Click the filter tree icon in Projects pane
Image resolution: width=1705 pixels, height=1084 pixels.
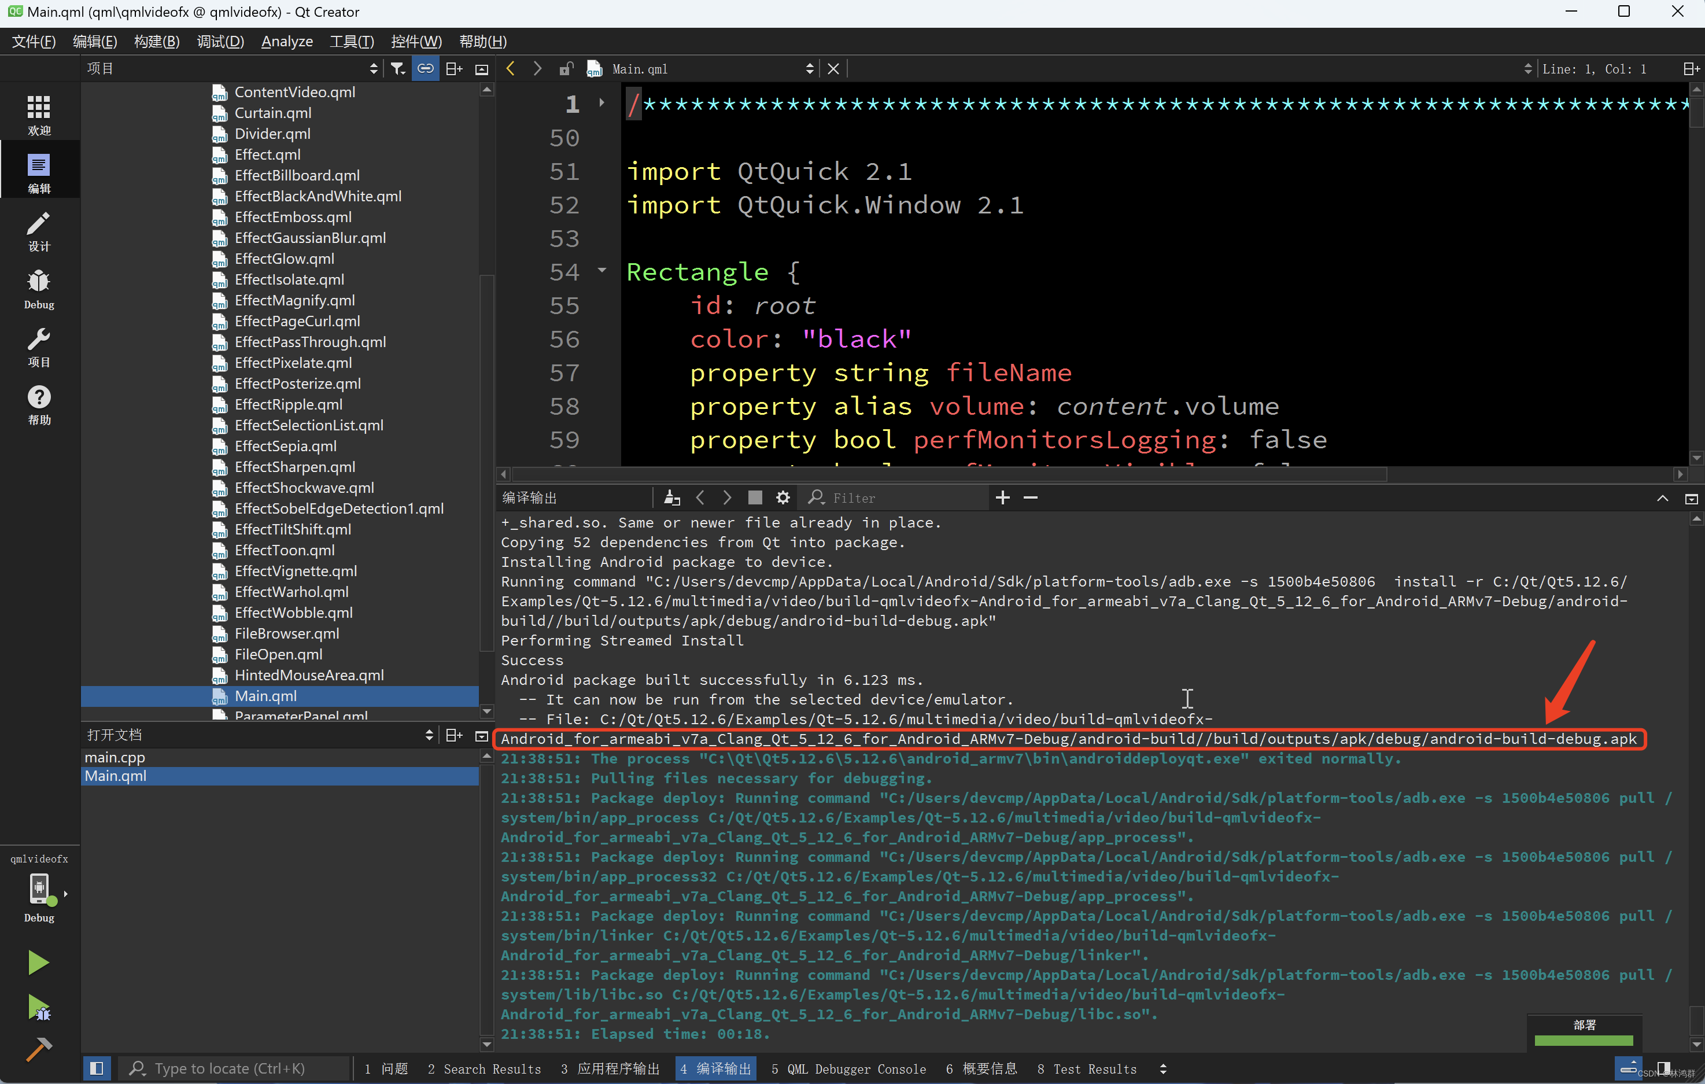(398, 69)
